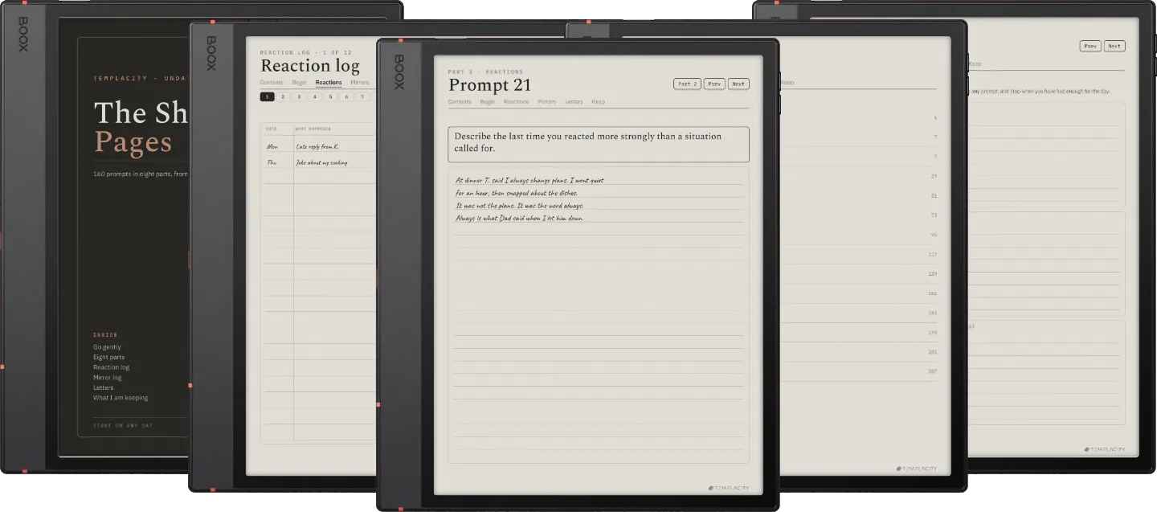
Task: Open 'Reaction log' link on the cover page
Action: (x=111, y=367)
